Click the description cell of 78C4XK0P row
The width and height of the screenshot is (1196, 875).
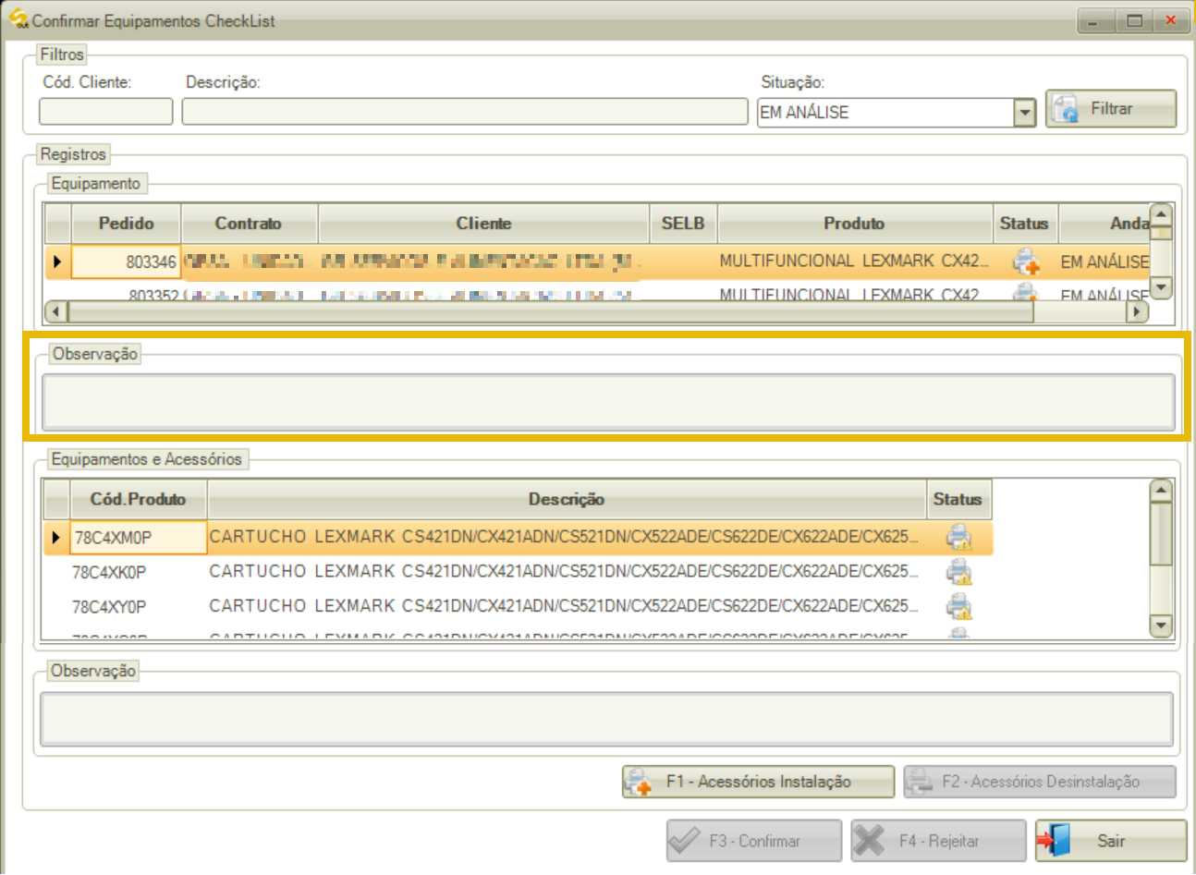coord(567,572)
